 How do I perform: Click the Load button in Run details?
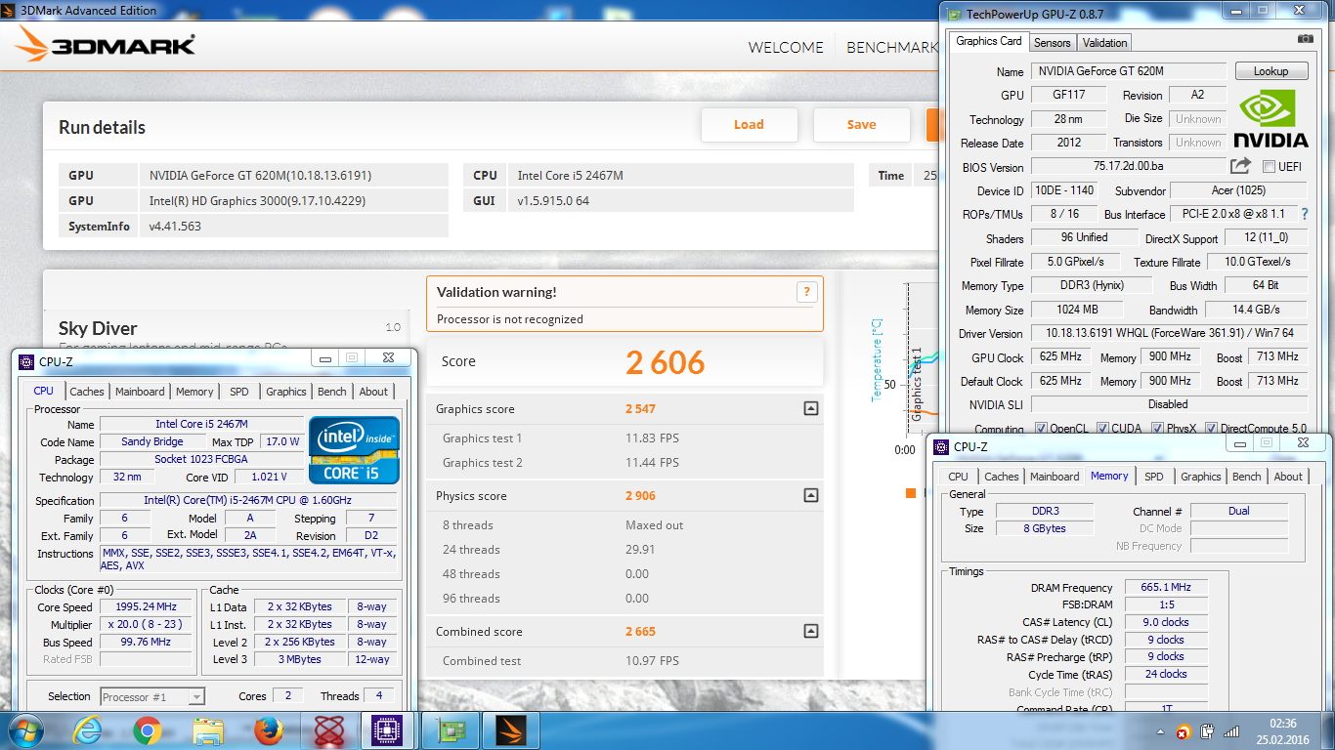(749, 125)
